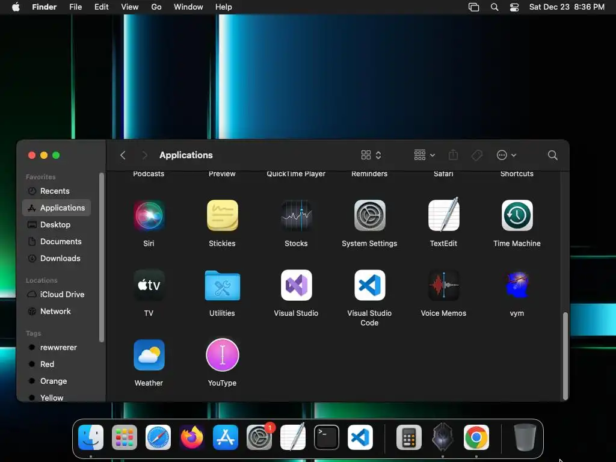Image resolution: width=616 pixels, height=462 pixels.
Task: Select Desktop in the sidebar
Action: (57, 225)
